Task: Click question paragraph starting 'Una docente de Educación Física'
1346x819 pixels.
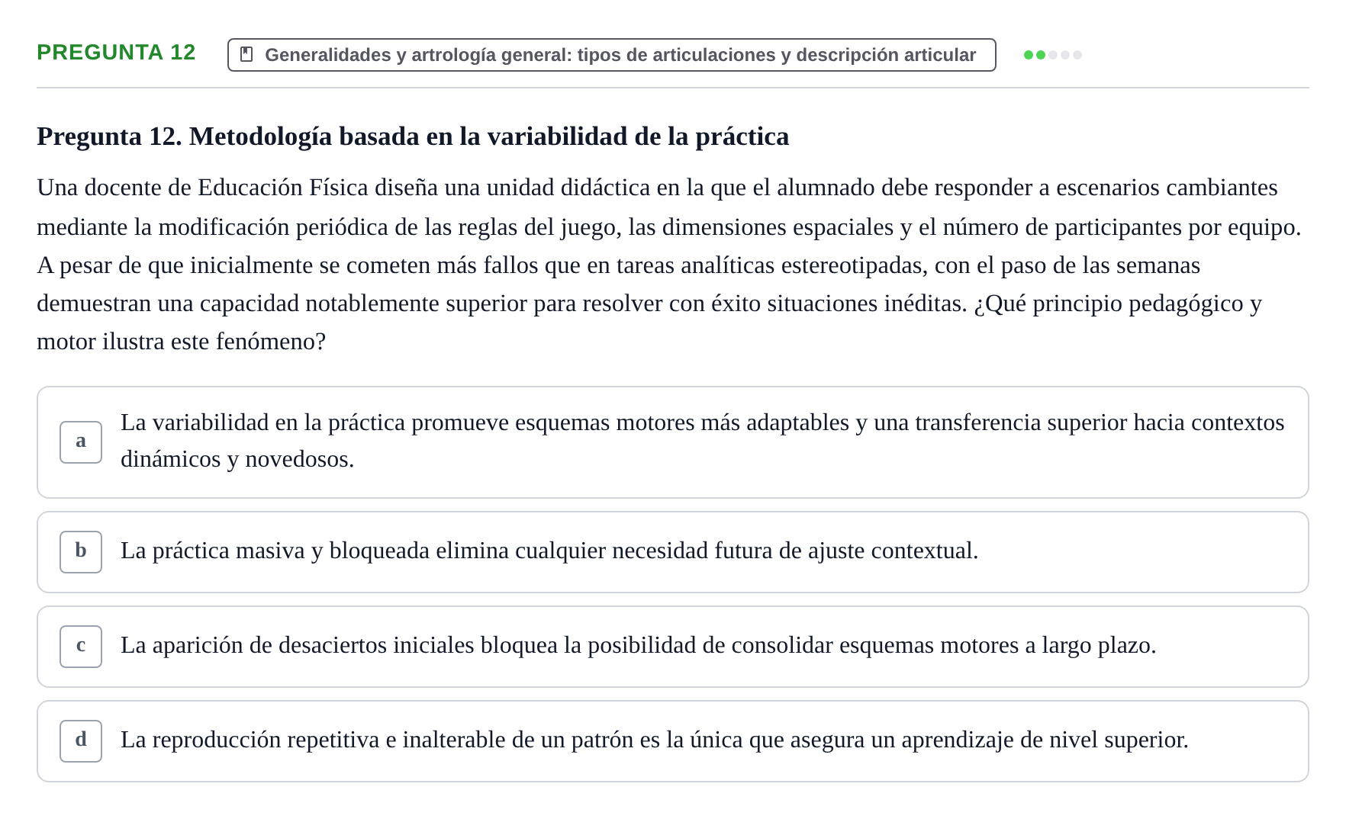Action: coord(669,265)
